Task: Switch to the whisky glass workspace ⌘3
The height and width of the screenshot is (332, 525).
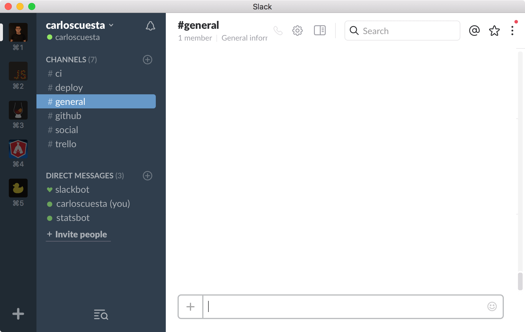Action: pyautogui.click(x=18, y=110)
